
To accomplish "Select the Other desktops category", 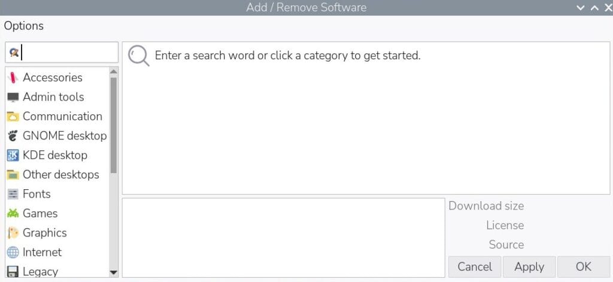I will [60, 175].
